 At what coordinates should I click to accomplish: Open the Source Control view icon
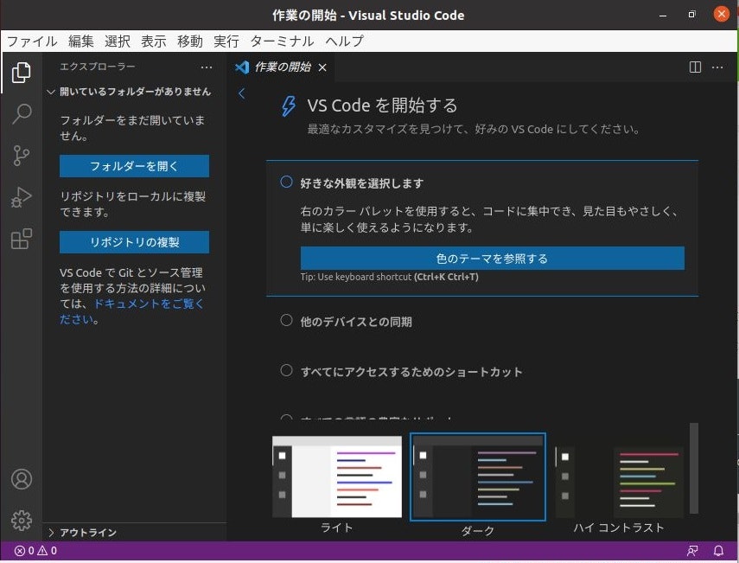(22, 155)
